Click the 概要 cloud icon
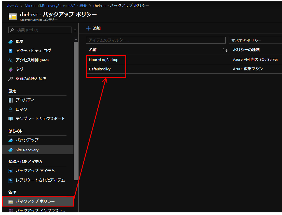The width and height of the screenshot is (282, 215). click(10, 42)
